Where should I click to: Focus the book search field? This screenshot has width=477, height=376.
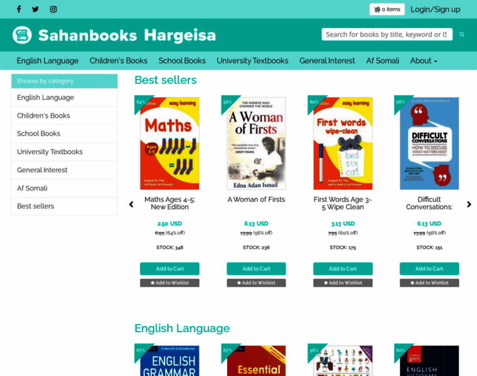click(387, 34)
